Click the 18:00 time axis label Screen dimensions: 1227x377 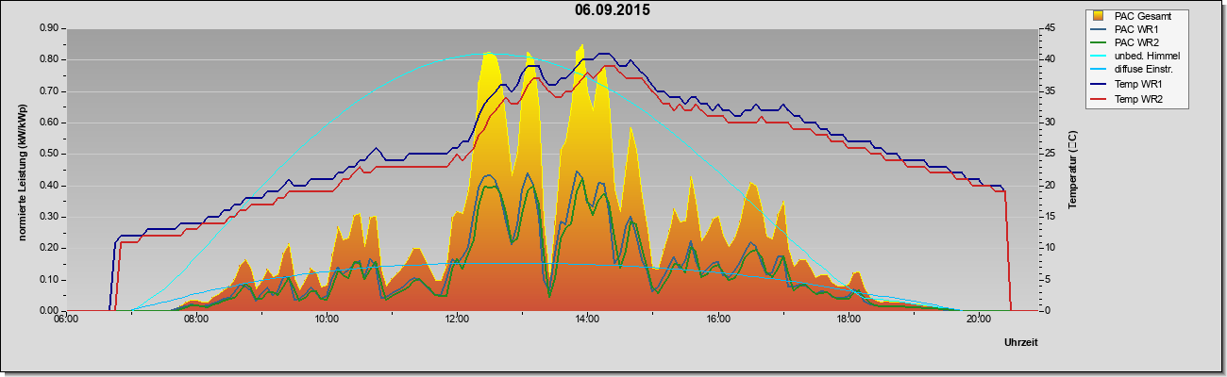[x=849, y=320]
